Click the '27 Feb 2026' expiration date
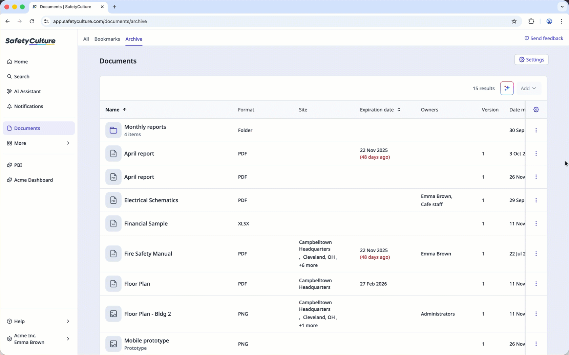The image size is (569, 355). coord(373,284)
